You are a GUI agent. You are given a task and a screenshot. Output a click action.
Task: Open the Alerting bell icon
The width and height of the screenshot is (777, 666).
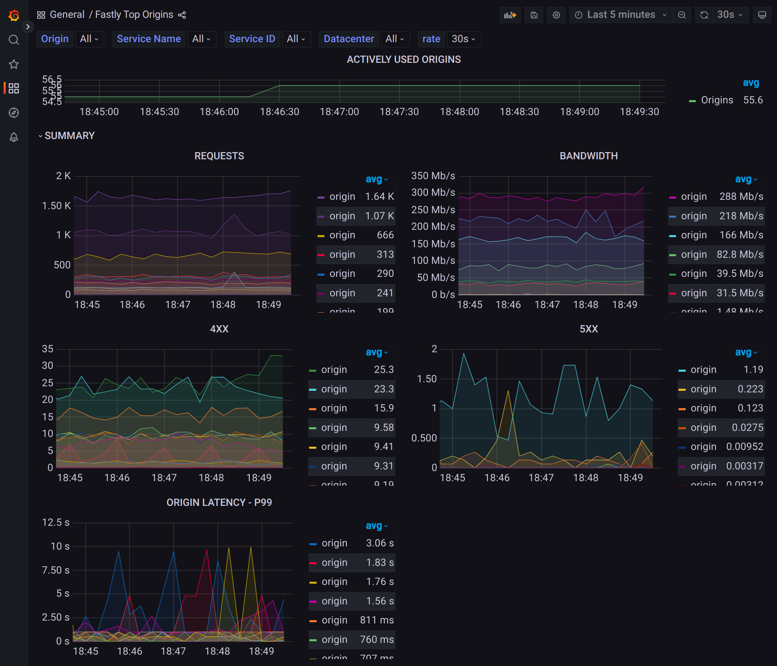point(14,137)
